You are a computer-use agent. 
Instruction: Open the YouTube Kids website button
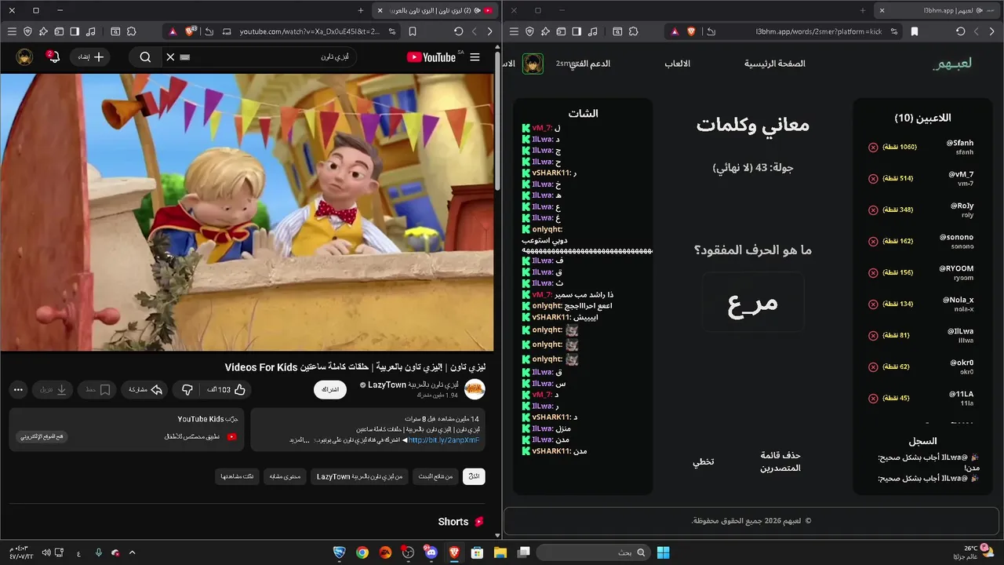point(42,436)
